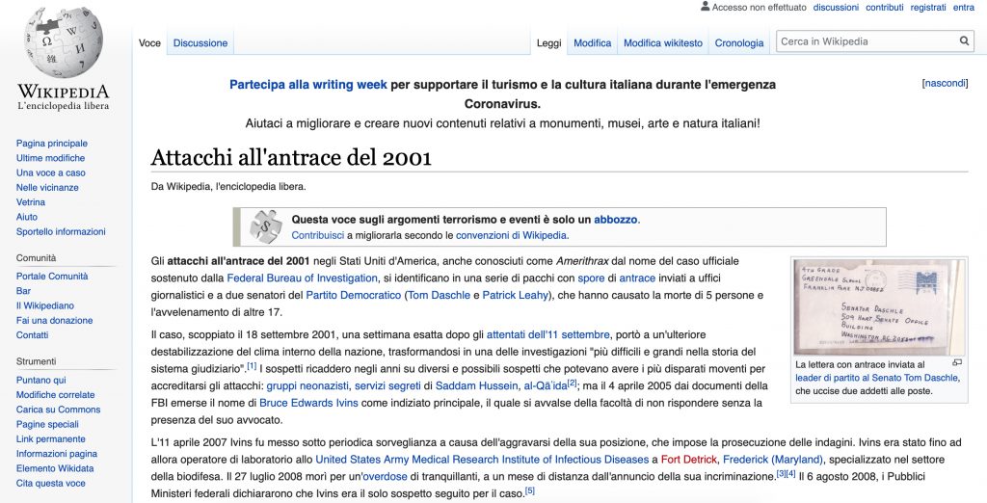The height and width of the screenshot is (503, 987).
Task: Open Ultime modifiche in sidebar
Action: tap(50, 158)
